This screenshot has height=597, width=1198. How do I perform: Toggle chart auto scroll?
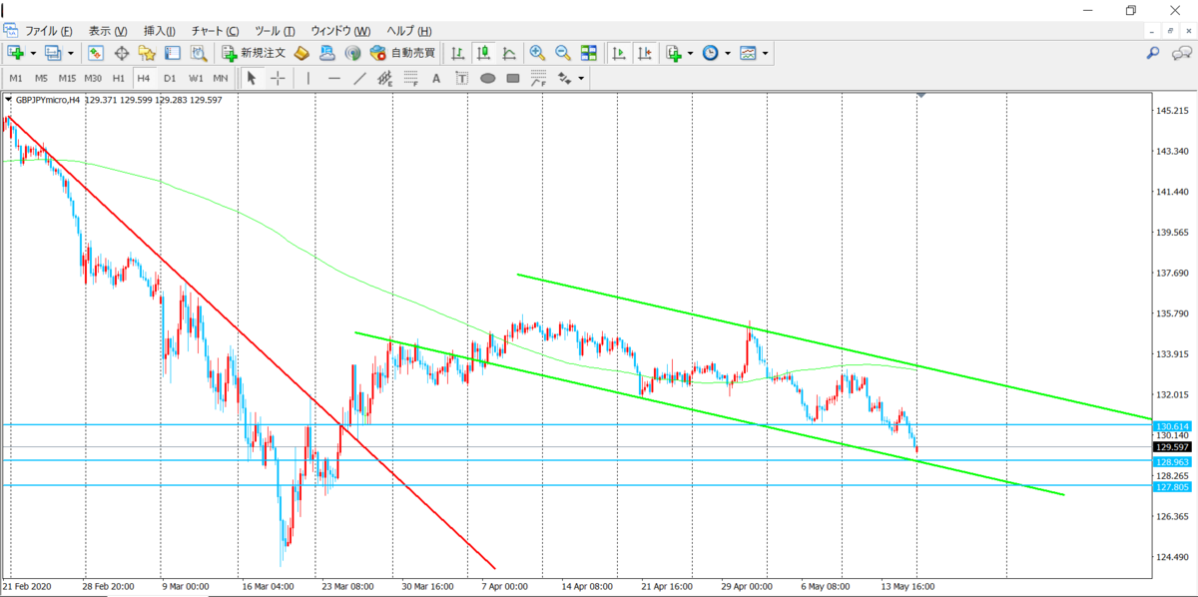coord(619,53)
